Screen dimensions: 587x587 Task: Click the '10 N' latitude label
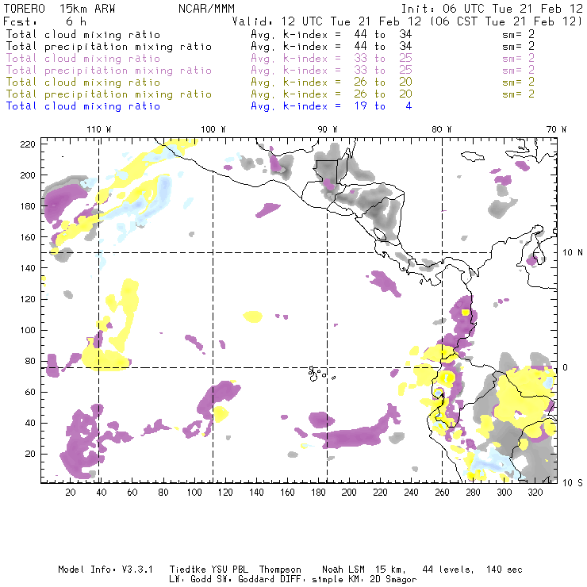(573, 253)
